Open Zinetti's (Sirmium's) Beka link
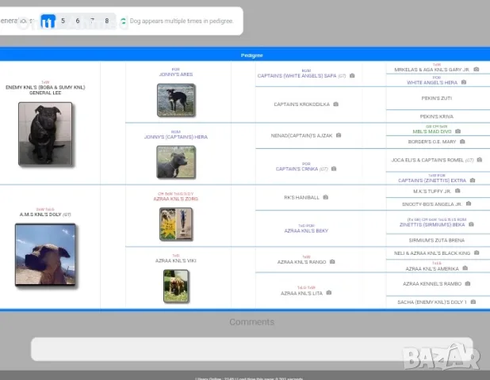This screenshot has width=490, height=380. [x=432, y=225]
